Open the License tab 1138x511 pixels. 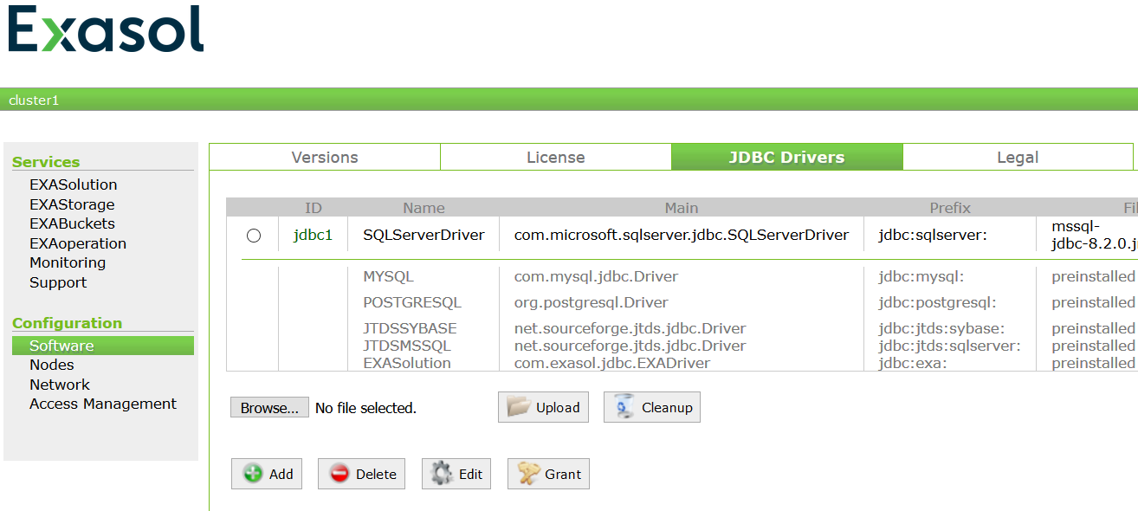pos(556,158)
